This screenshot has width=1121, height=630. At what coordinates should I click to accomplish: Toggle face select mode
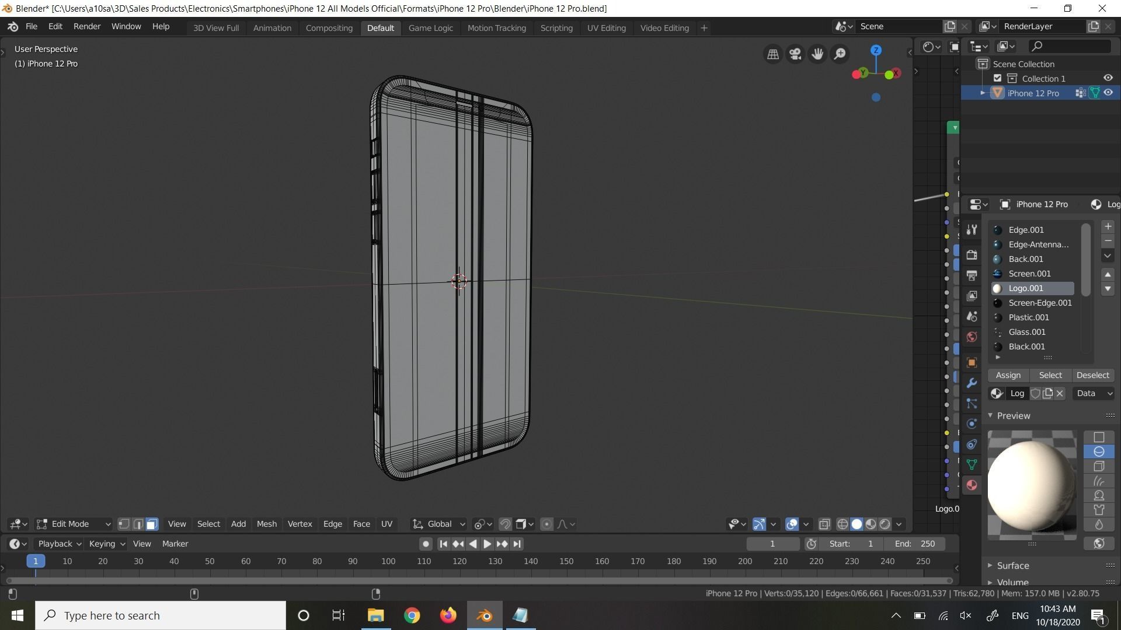152,524
